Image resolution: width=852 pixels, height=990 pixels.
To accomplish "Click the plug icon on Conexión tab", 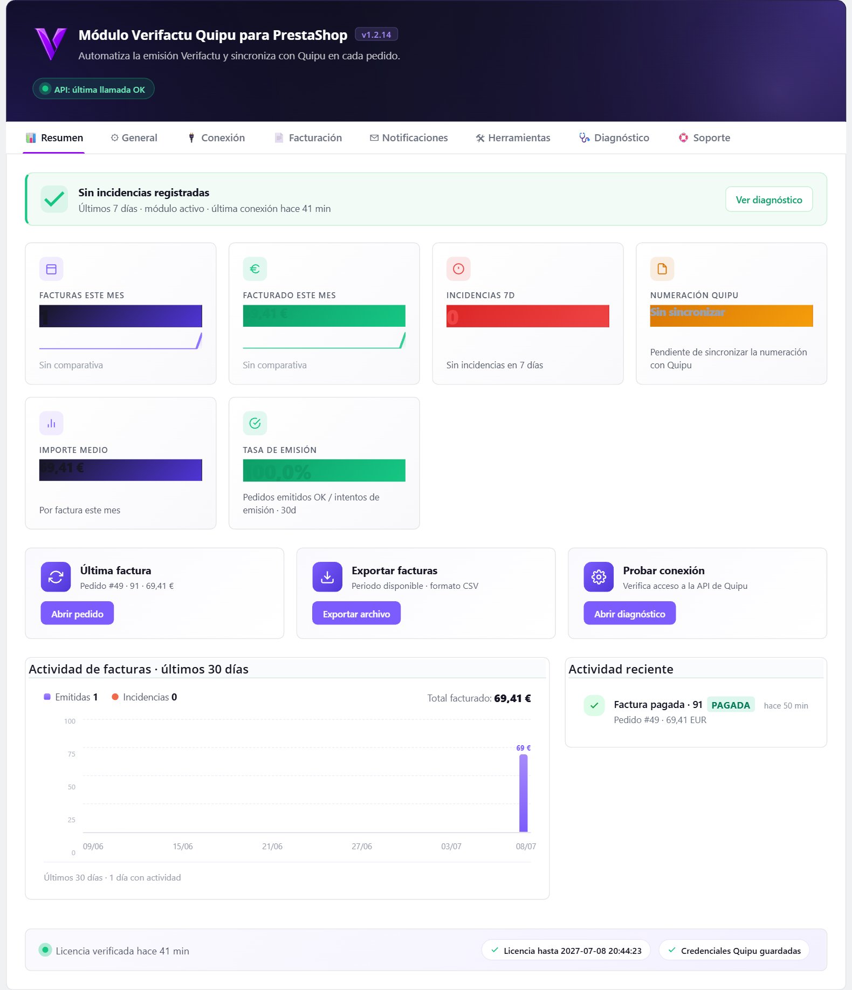I will [191, 138].
